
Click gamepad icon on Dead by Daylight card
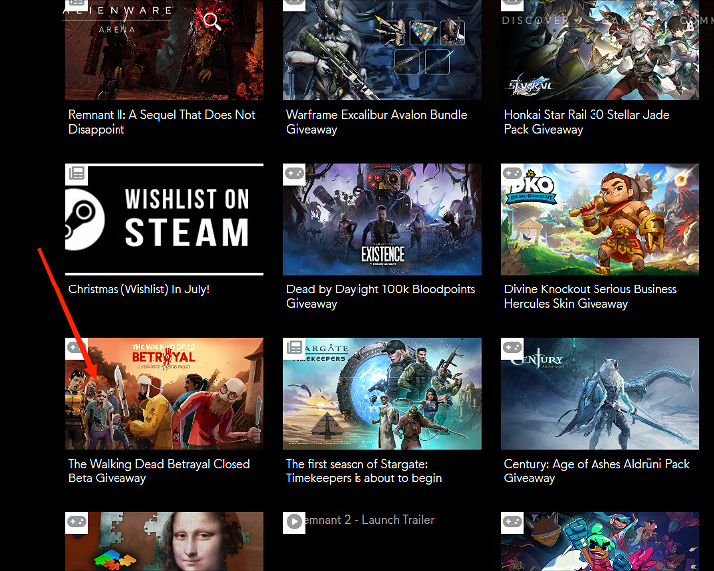294,174
